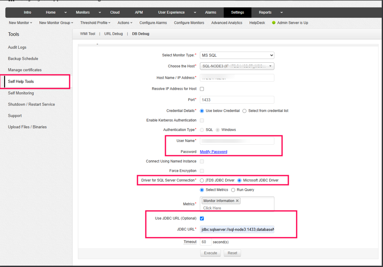This screenshot has width=383, height=267.
Task: Expand the Actions menu
Action: point(125,23)
